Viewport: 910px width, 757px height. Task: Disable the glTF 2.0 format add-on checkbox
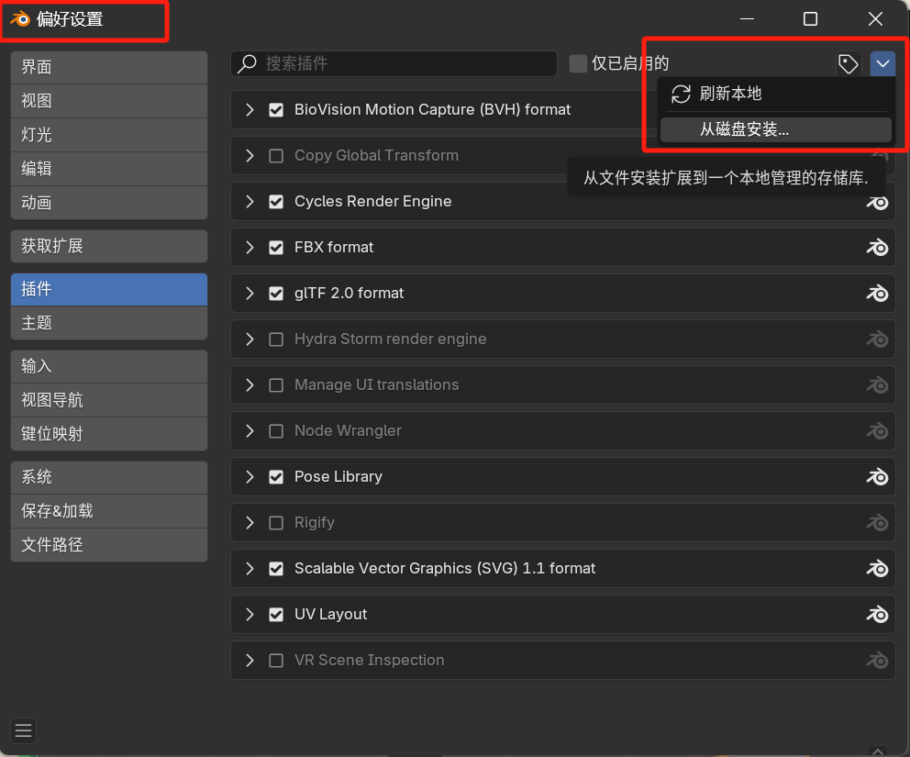[276, 294]
